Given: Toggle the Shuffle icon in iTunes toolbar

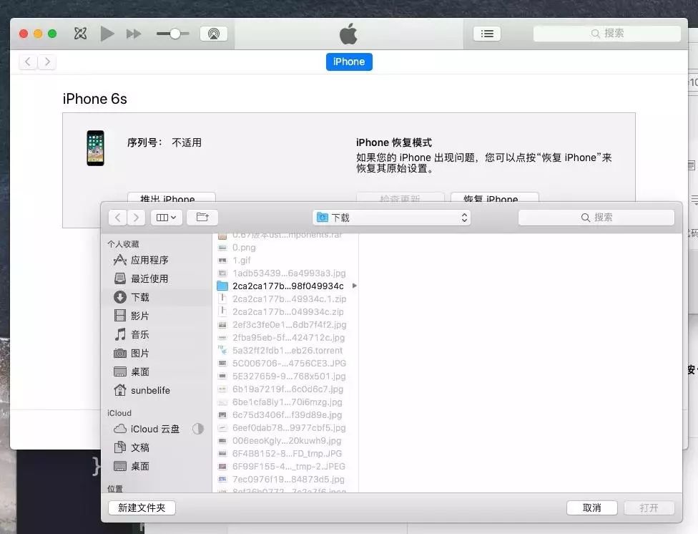Looking at the screenshot, I should (79, 33).
